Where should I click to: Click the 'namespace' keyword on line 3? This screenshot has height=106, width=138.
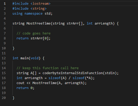(x=34, y=14)
